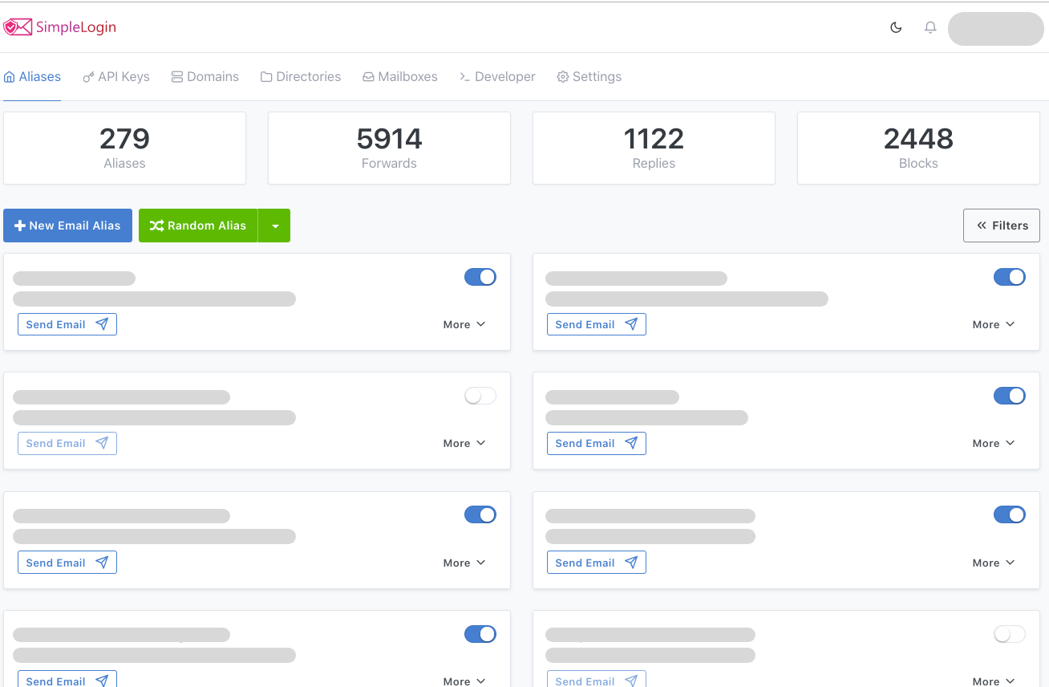Image resolution: width=1049 pixels, height=687 pixels.
Task: Click Send Email on the first left-column alias
Action: point(67,324)
